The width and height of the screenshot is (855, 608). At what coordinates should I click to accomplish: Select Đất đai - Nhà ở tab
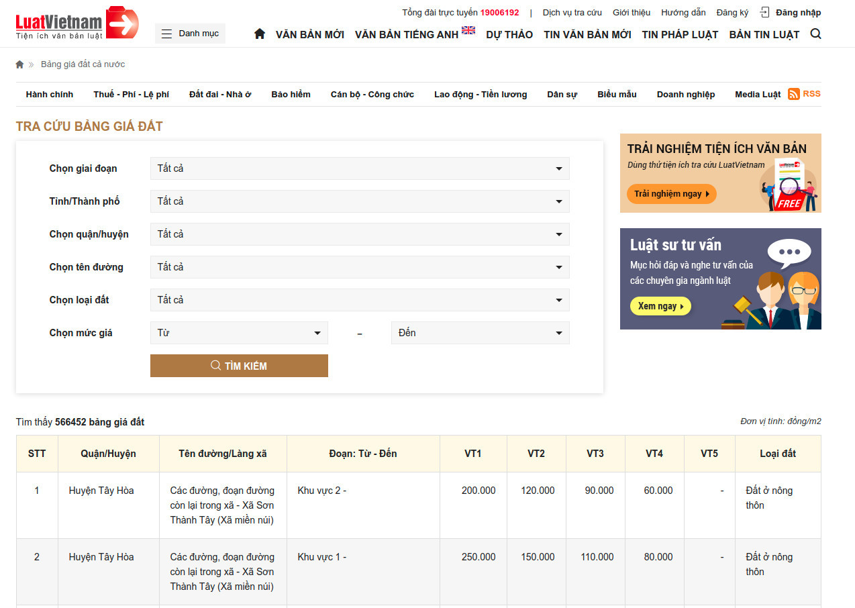(220, 95)
